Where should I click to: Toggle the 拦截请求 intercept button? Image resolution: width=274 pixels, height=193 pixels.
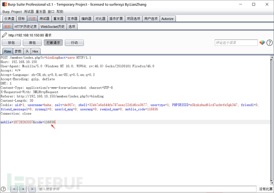53,43
